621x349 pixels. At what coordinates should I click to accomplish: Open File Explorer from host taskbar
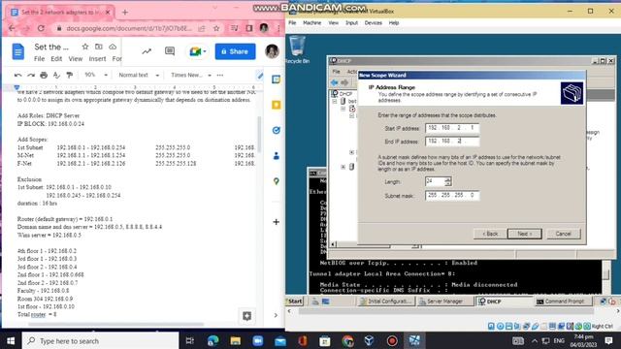tap(235, 340)
